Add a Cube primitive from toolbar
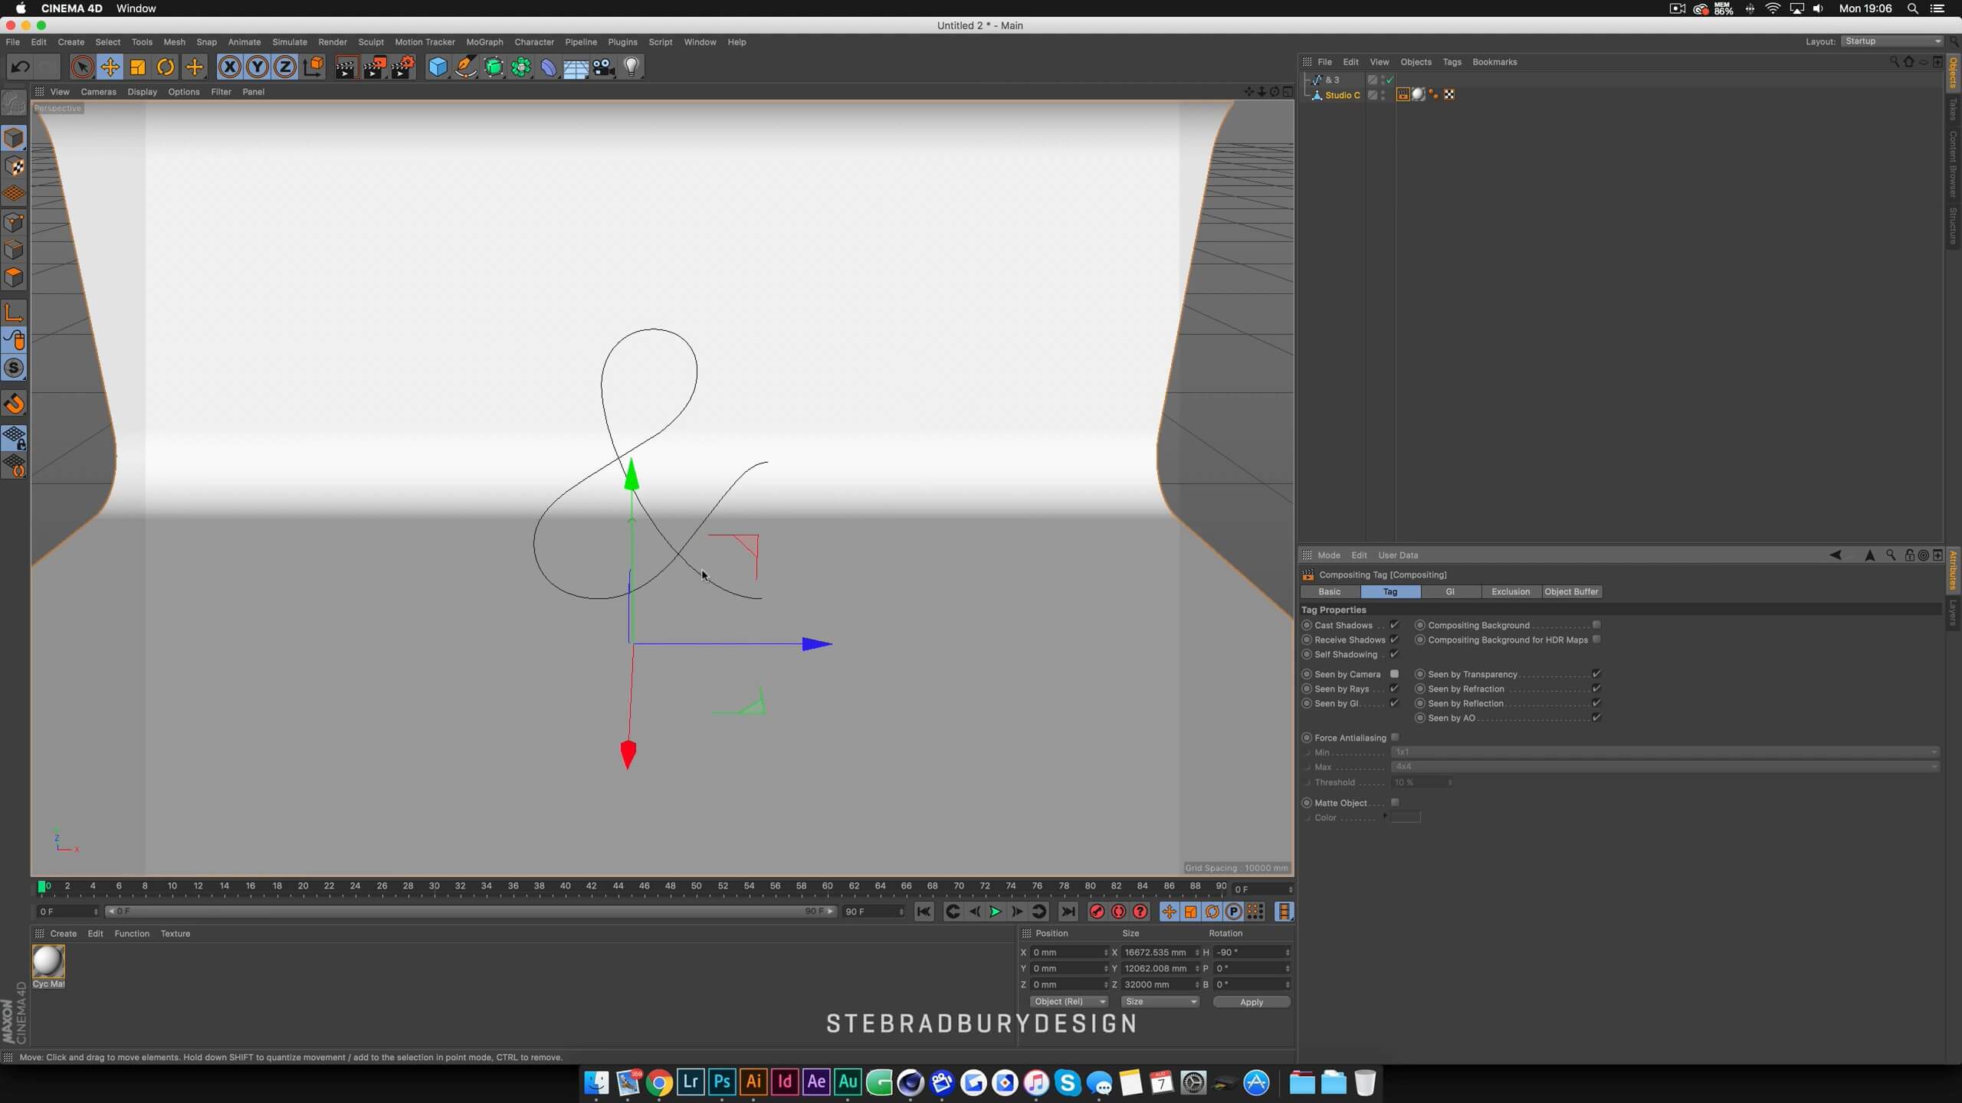This screenshot has width=1962, height=1103. tap(438, 67)
